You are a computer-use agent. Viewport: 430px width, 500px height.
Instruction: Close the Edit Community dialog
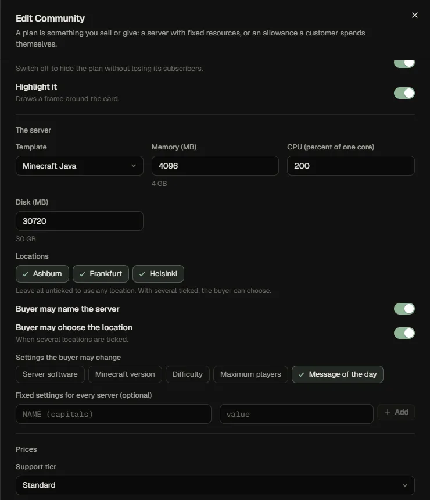(x=414, y=15)
